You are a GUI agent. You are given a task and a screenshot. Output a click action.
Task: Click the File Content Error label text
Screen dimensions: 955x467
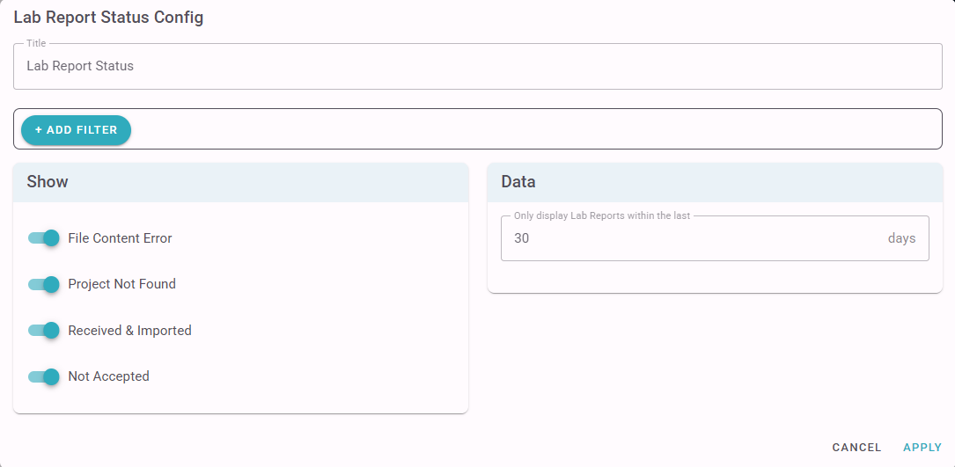(120, 238)
